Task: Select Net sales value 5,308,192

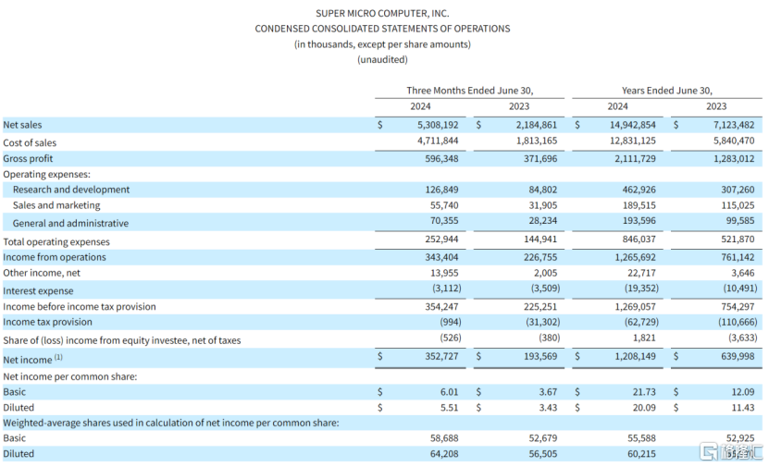Action: tap(438, 125)
